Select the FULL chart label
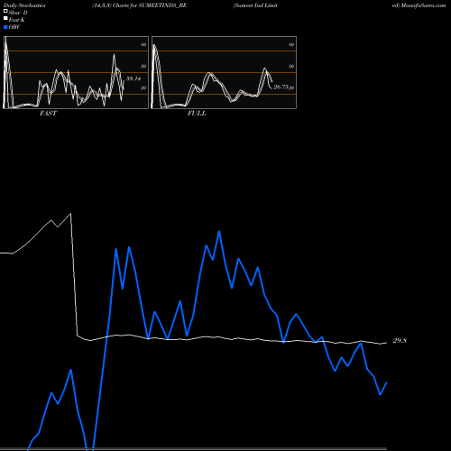451x451 pixels. pyautogui.click(x=197, y=114)
